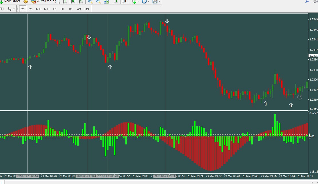318x184 pixels.
Task: Expand the periods dropdown arrow
Action: coord(149,1)
